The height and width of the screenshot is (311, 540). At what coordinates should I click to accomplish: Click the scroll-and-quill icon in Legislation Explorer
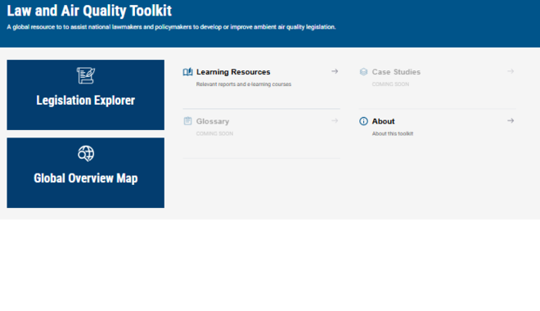[x=86, y=75]
